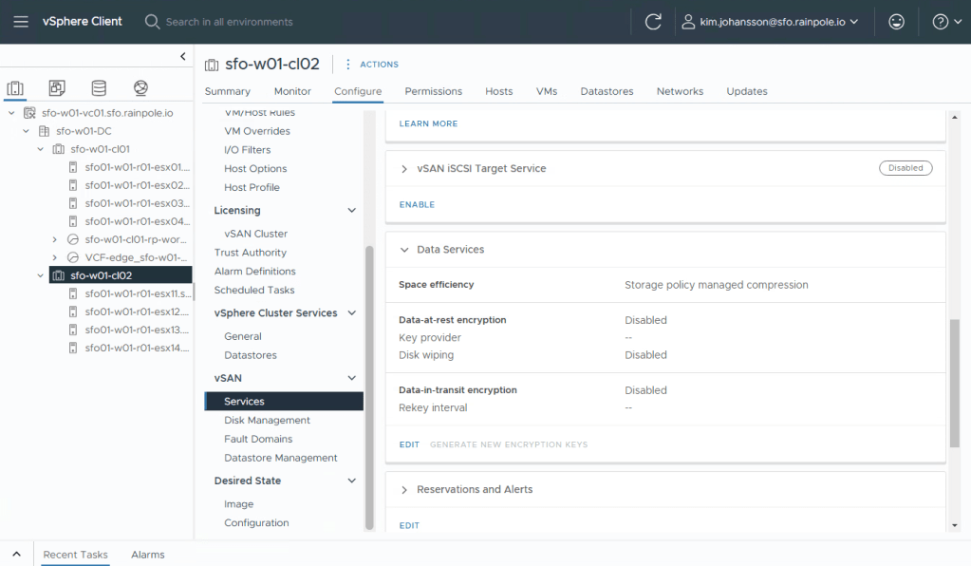Expand the Reservations and Alerts section
Viewport: 971px width, 566px height.
tap(404, 490)
